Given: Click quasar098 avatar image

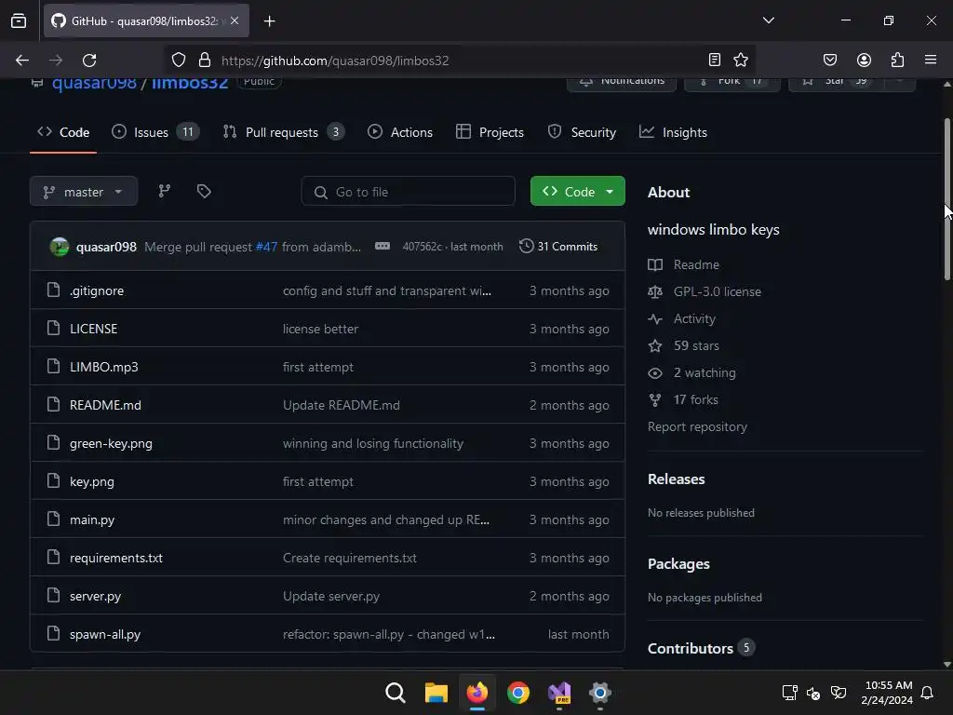Looking at the screenshot, I should click(x=60, y=246).
